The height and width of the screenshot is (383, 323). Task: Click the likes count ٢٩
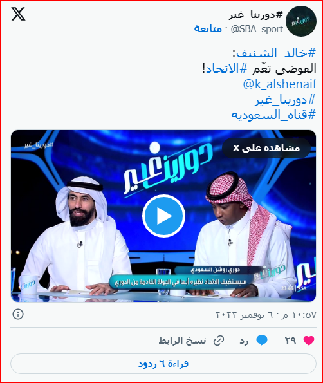coord(290,341)
